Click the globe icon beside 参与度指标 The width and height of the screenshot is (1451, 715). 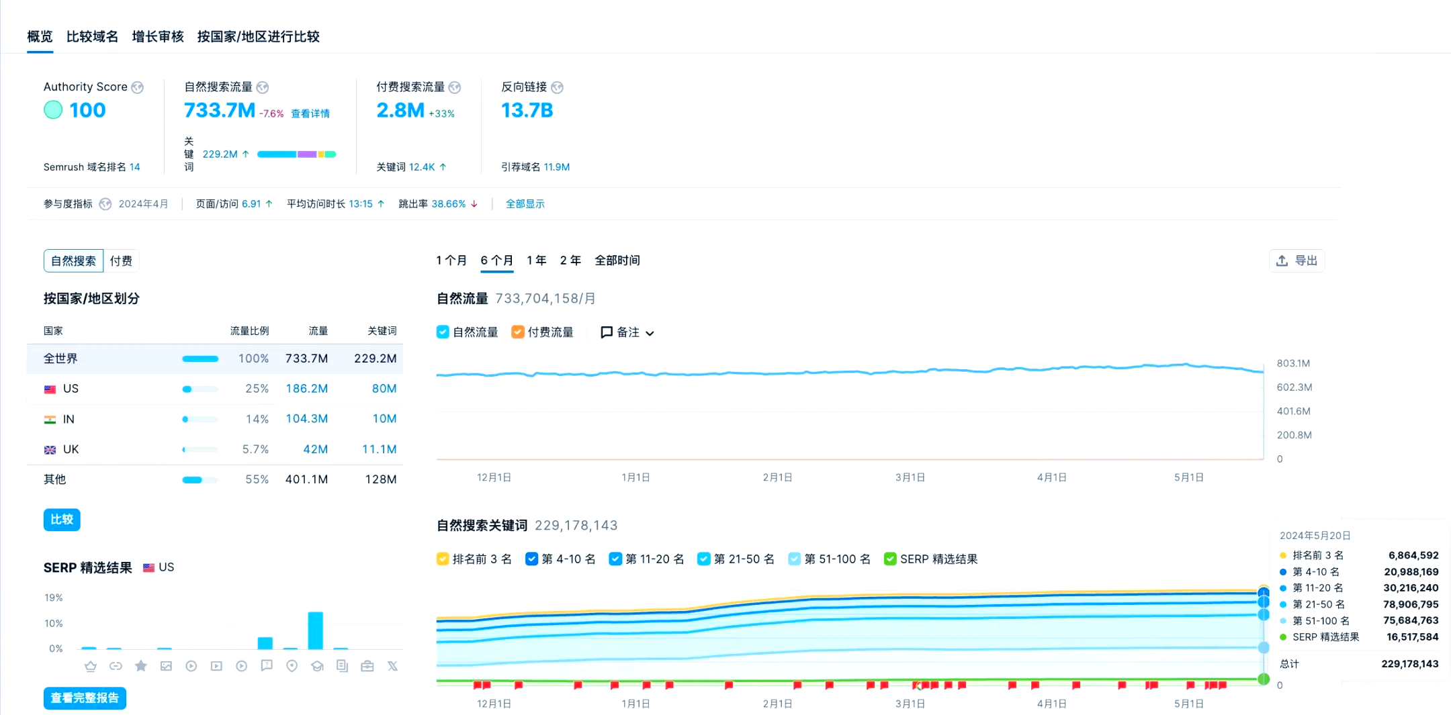click(x=105, y=204)
